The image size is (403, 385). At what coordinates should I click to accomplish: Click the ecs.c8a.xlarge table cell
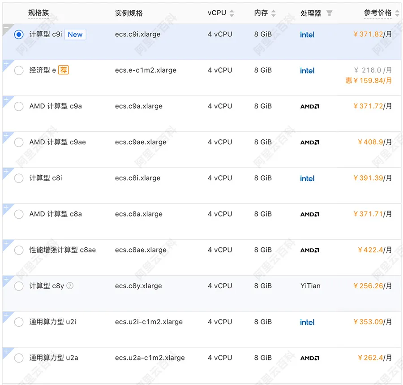pos(138,214)
